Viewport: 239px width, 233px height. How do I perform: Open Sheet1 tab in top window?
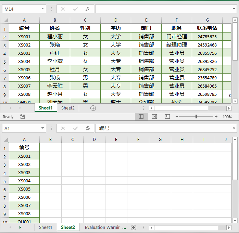point(46,108)
